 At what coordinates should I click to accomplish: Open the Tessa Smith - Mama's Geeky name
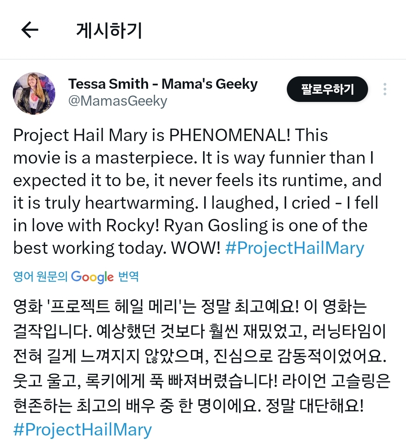tap(163, 84)
